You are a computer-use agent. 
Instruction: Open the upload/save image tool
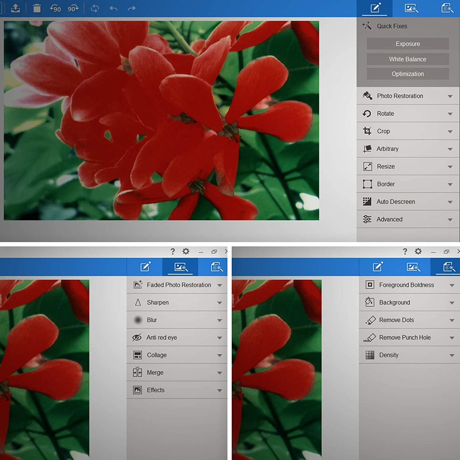click(x=16, y=8)
